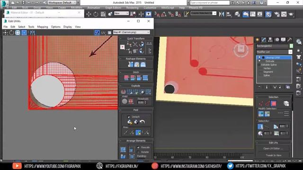Collapse the Explode rollout

pyautogui.click(x=136, y=86)
